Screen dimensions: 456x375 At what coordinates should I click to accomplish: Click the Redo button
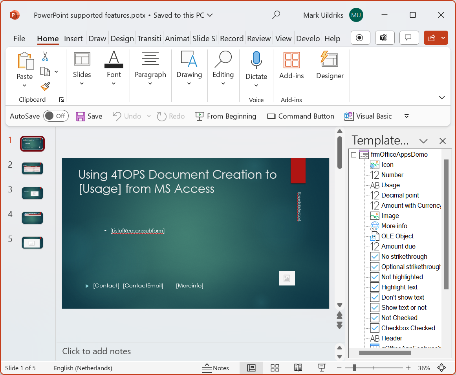click(171, 116)
